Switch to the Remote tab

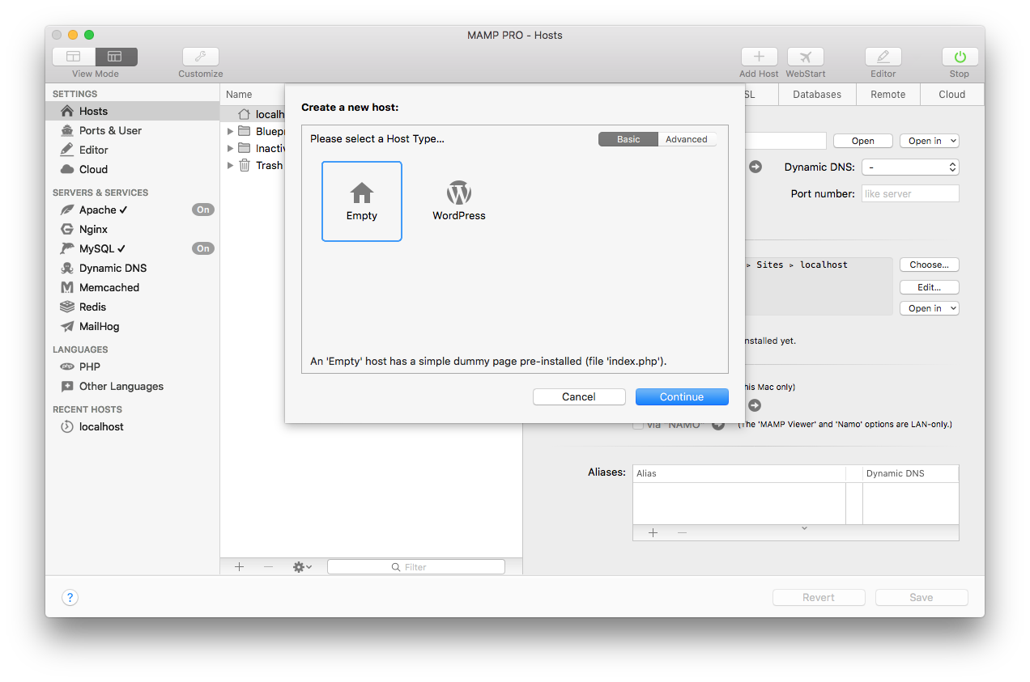pyautogui.click(x=887, y=94)
